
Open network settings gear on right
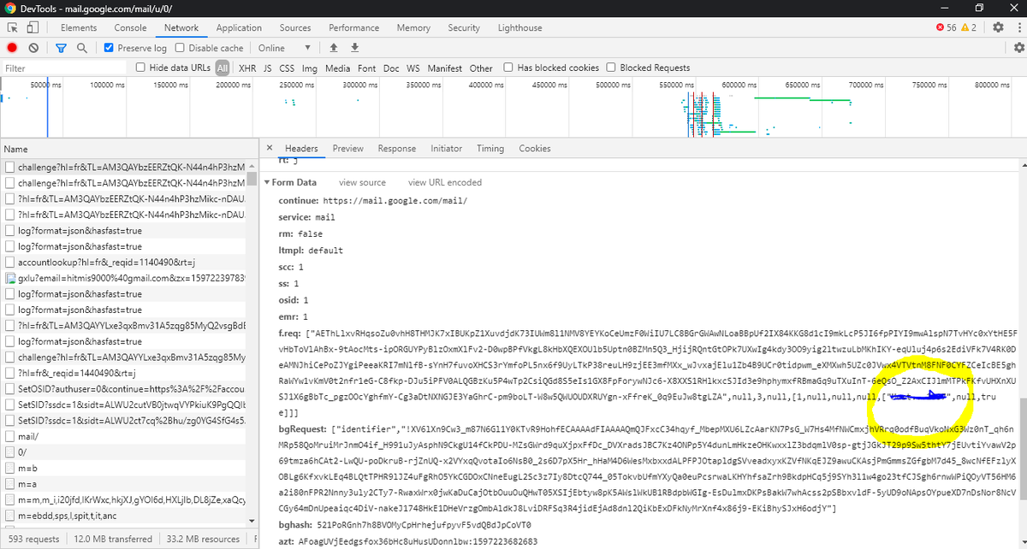[1018, 48]
